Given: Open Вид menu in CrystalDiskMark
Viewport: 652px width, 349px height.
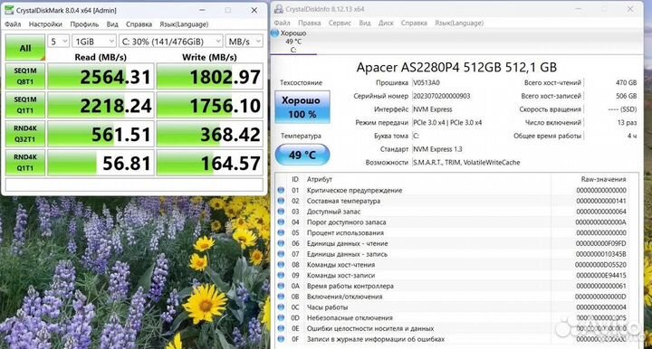Looking at the screenshot, I should [x=112, y=24].
